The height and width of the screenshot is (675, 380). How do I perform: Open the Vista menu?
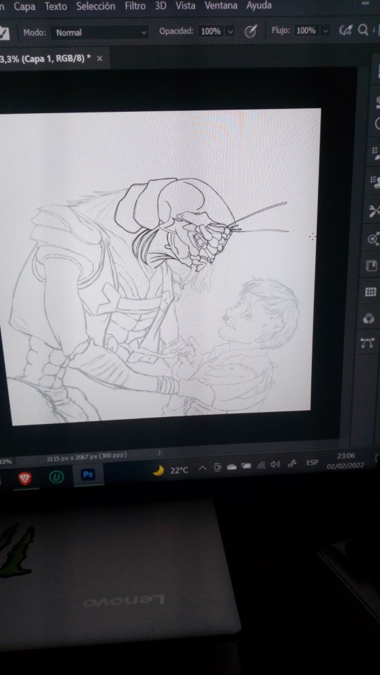click(185, 6)
